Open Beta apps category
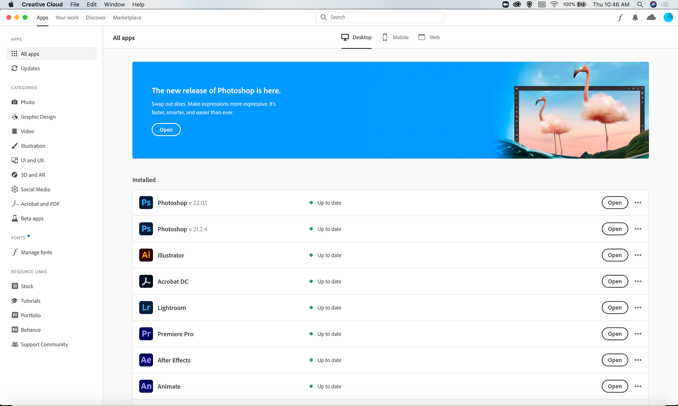The image size is (678, 406). 52,218
